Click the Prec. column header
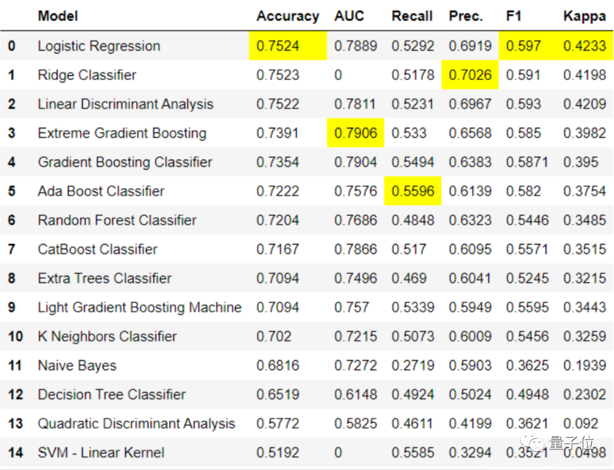Viewport: 614px width, 470px height. (x=466, y=16)
